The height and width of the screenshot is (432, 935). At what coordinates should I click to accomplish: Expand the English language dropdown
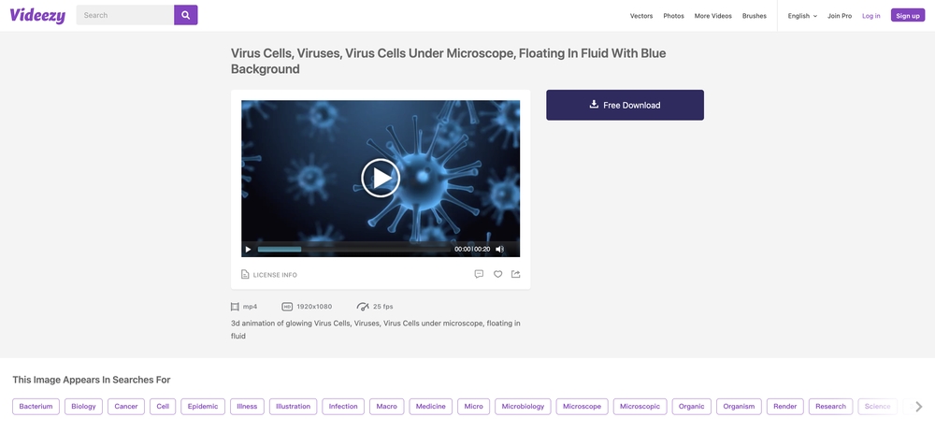click(802, 16)
